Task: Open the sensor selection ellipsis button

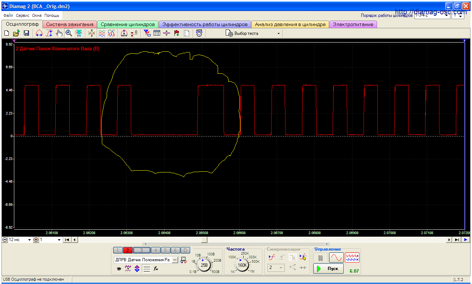Action: pos(174,260)
